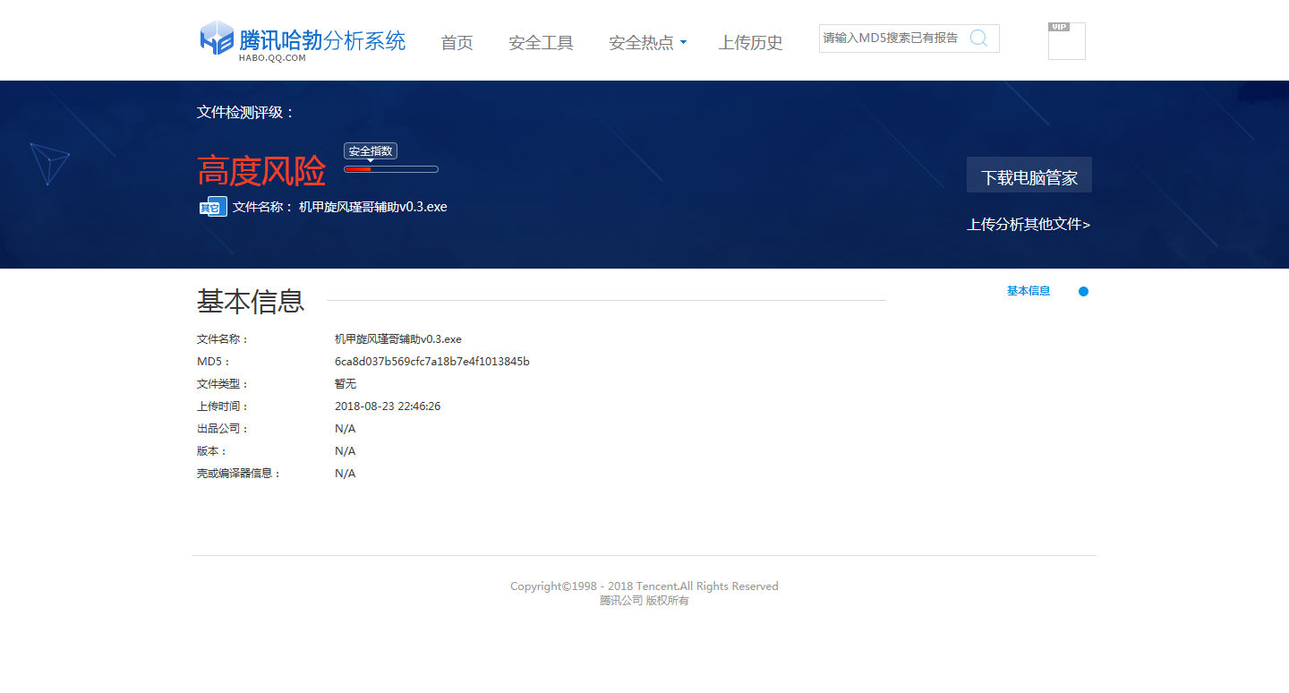Screen dimensions: 1289x693
Task: Click Copyright Tencent footer text
Action: (644, 586)
